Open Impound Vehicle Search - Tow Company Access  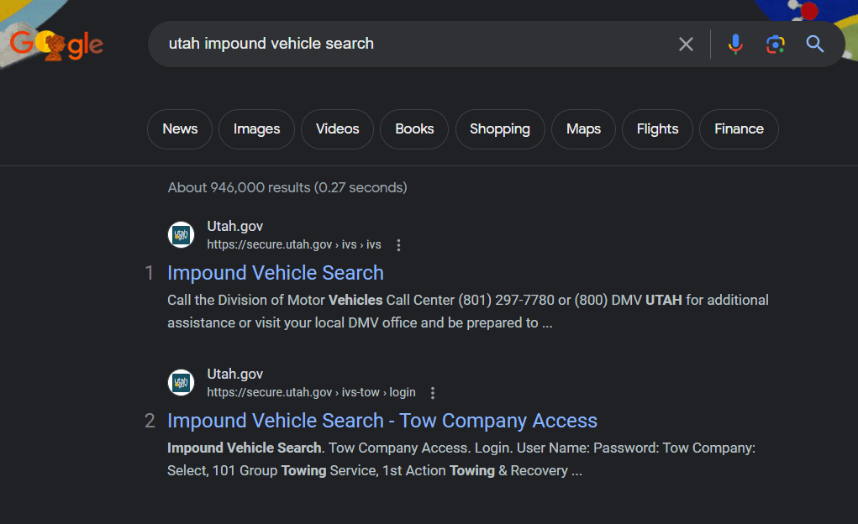pos(382,421)
